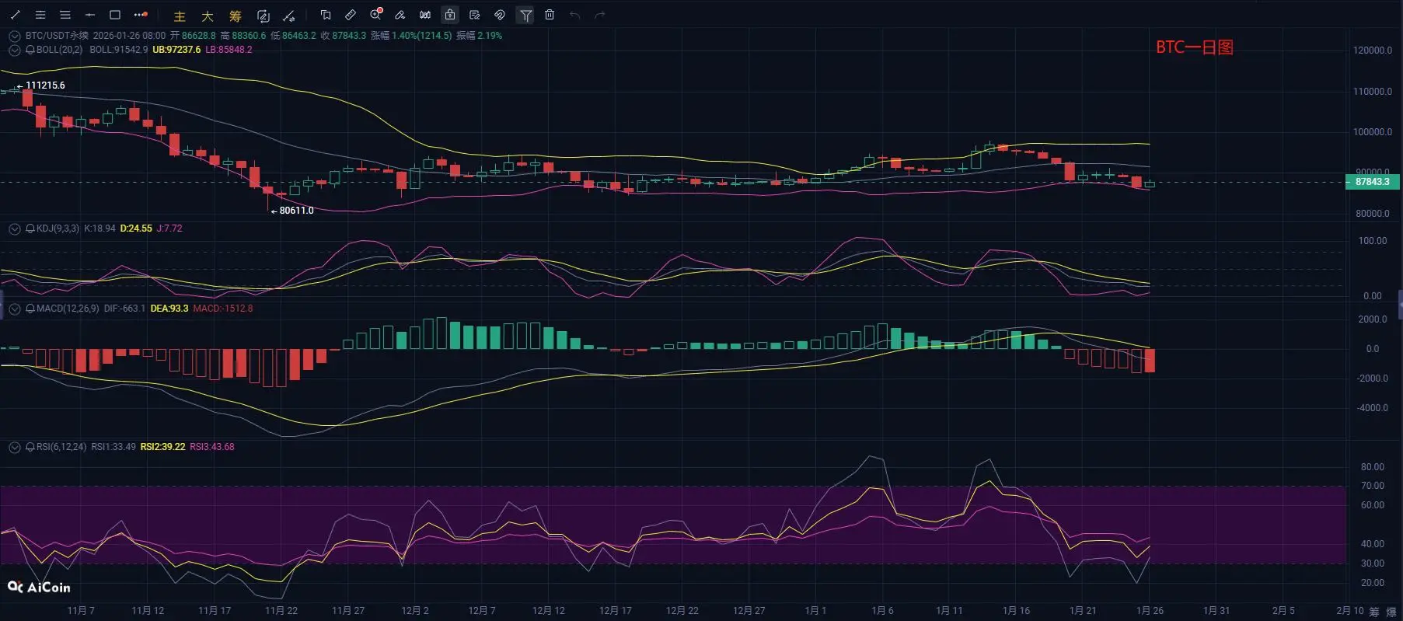Collapse the BOLL indicator row
The width and height of the screenshot is (1403, 621).
tap(14, 50)
